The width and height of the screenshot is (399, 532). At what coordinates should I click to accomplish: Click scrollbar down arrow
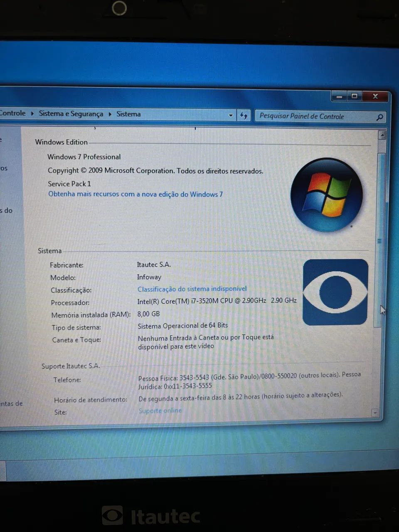tap(375, 413)
